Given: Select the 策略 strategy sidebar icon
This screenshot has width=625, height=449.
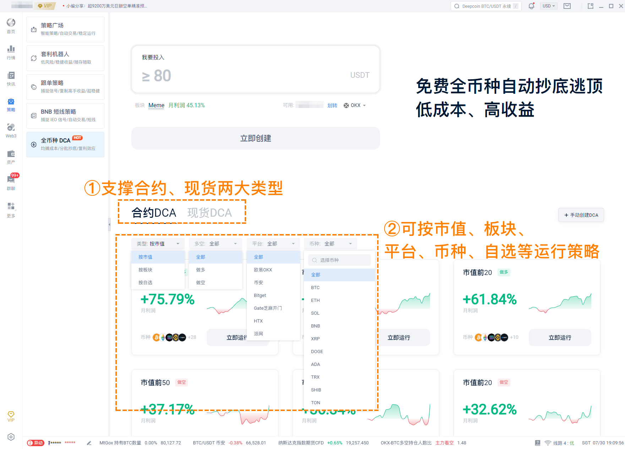Looking at the screenshot, I should tap(11, 105).
